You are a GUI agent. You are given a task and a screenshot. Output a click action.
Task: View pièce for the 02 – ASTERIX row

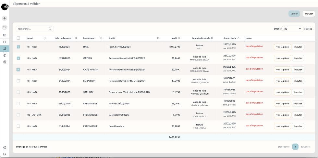(282, 115)
